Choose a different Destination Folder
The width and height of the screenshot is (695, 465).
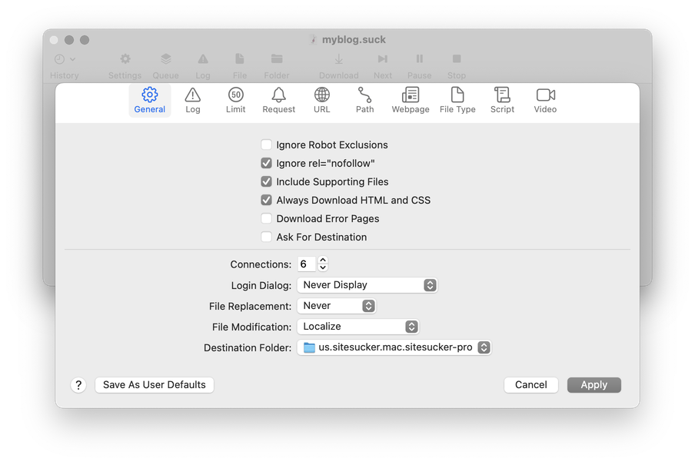click(394, 347)
